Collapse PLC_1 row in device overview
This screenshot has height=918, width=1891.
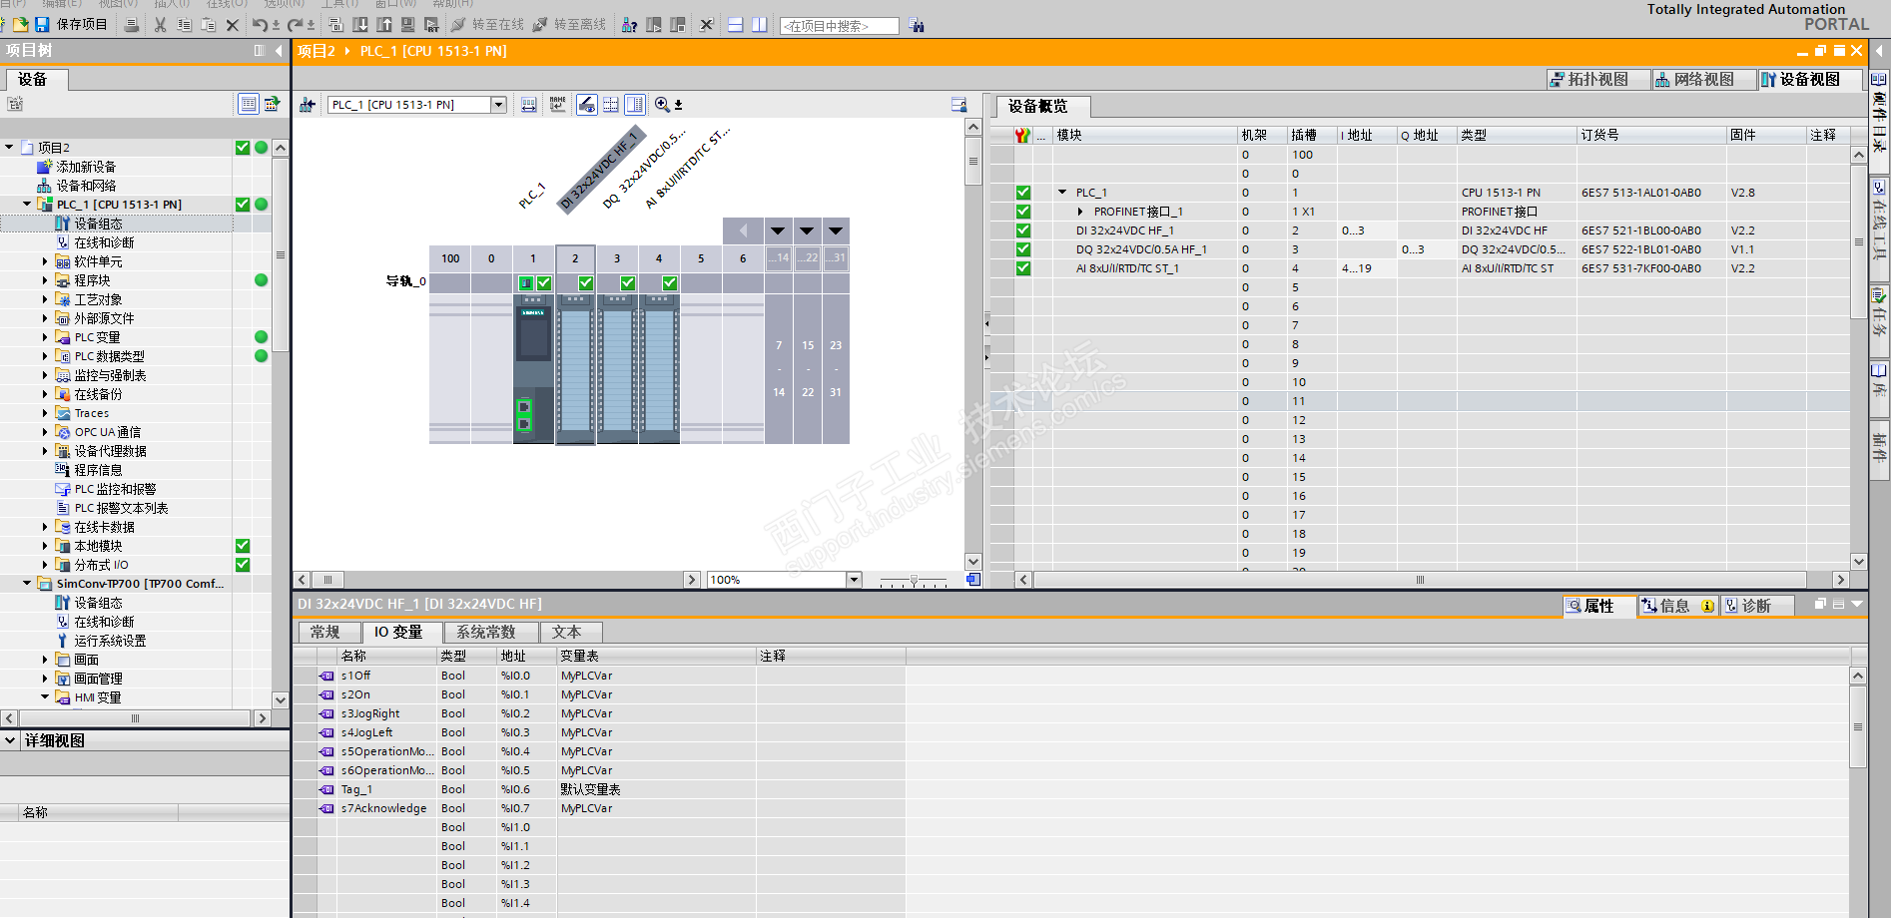click(x=1062, y=193)
